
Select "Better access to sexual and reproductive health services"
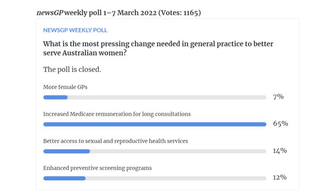[115, 141]
